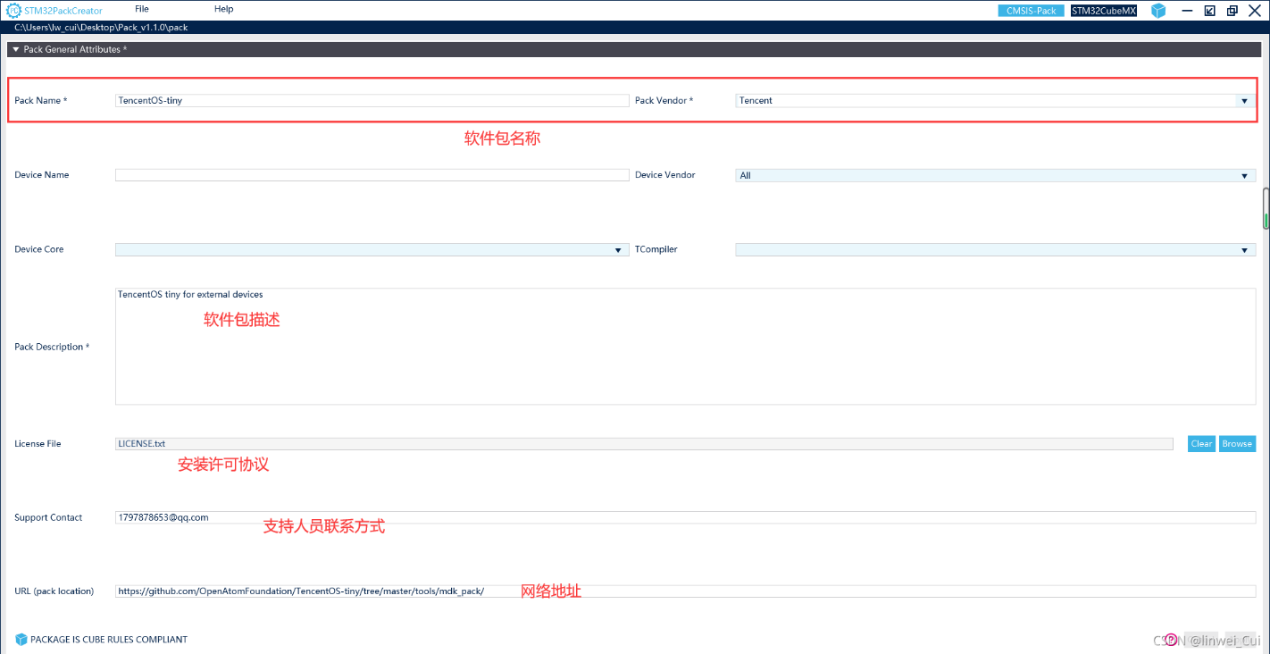This screenshot has height=654, width=1270.
Task: Click the Support Contact label
Action: tap(48, 518)
